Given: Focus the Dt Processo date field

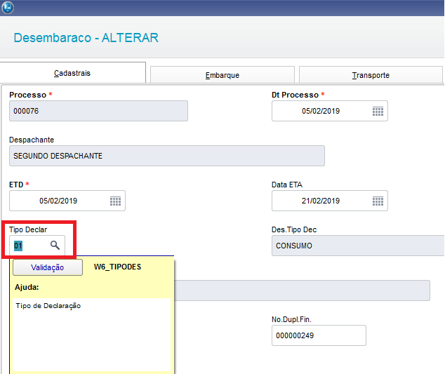Looking at the screenshot, I should [x=330, y=111].
